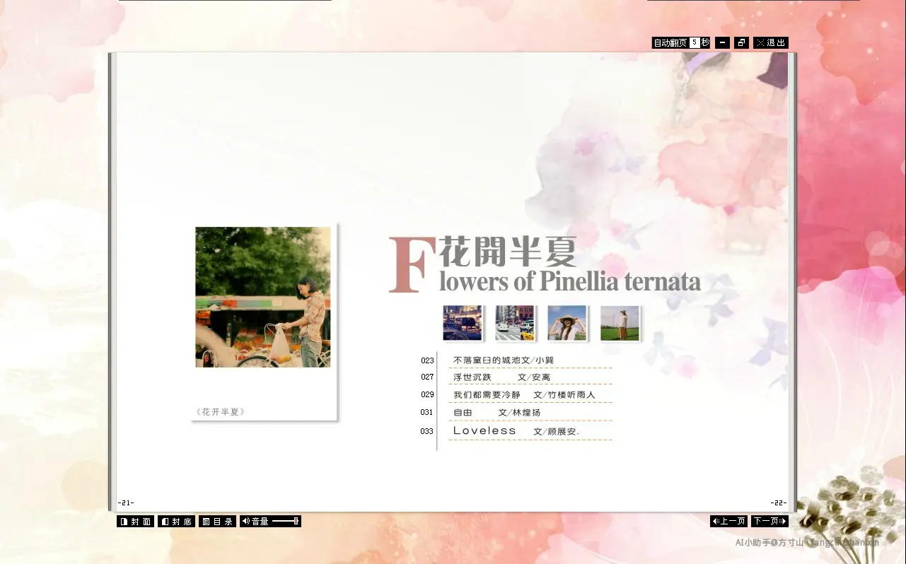The width and height of the screenshot is (906, 564).
Task: Minimize the e-magazine window
Action: pos(722,42)
